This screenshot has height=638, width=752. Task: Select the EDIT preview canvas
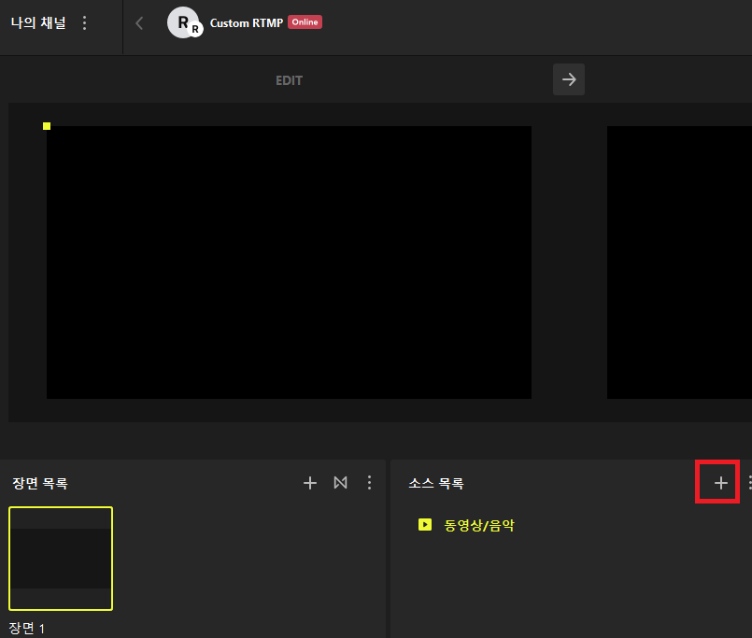tap(289, 262)
